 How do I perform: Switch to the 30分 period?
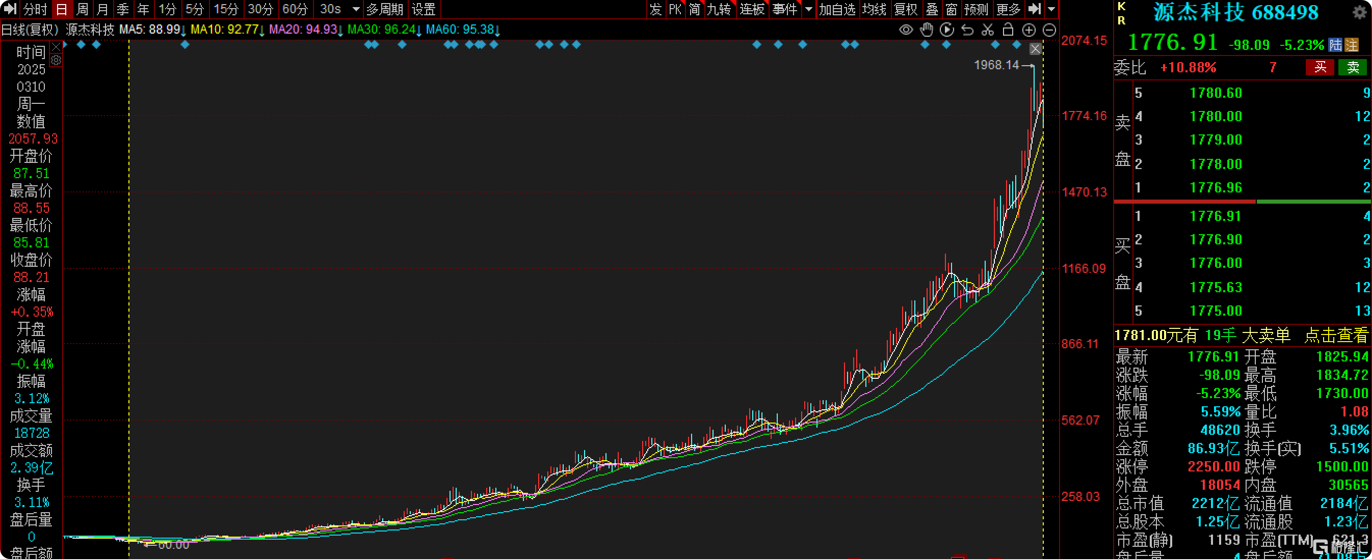pos(260,9)
